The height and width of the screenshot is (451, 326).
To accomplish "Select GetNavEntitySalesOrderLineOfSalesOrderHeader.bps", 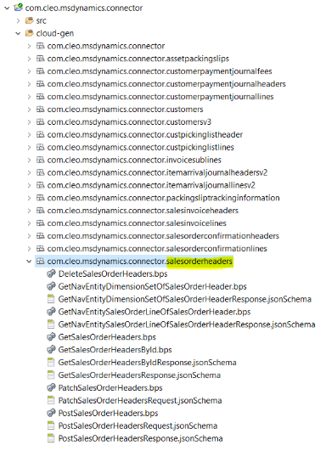I will 155,312.
